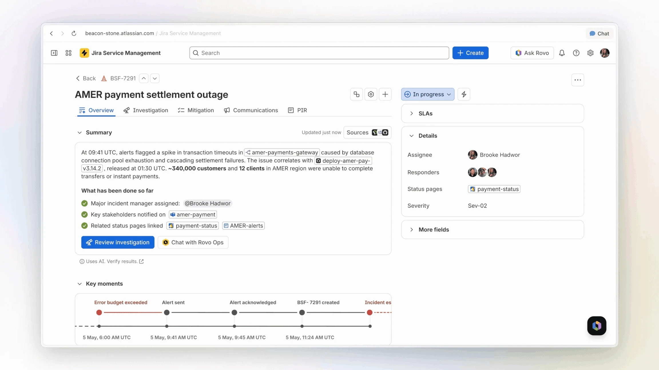This screenshot has width=659, height=370.
Task: Open the PIR tab
Action: pyautogui.click(x=297, y=110)
